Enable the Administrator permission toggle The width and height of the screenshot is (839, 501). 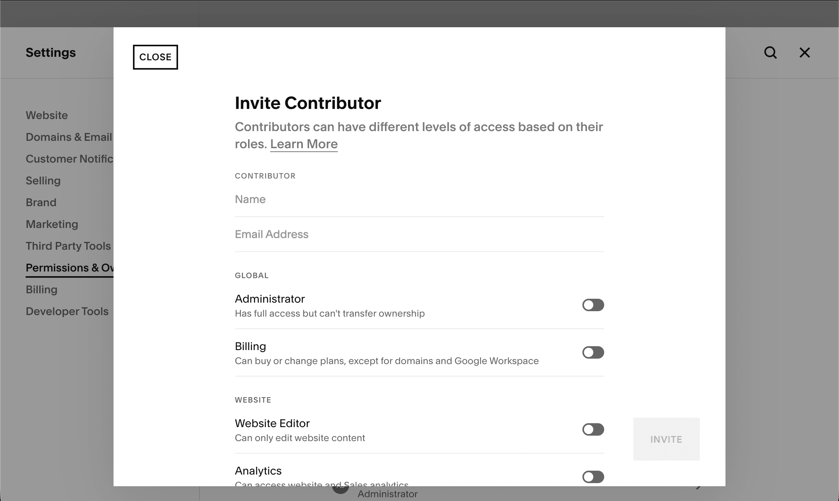593,305
